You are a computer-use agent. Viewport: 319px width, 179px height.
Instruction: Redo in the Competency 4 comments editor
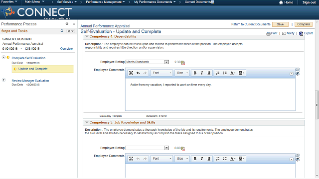[x=145, y=73]
